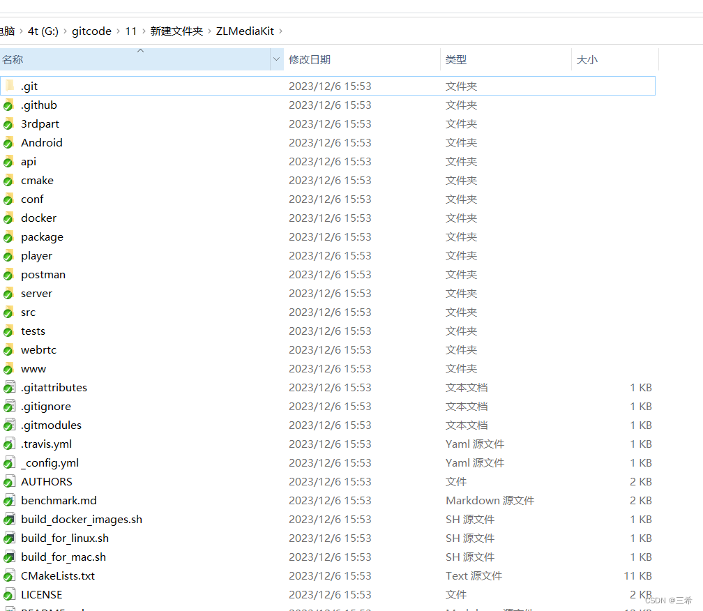The height and width of the screenshot is (611, 703).
Task: Click the player folder icon
Action: click(9, 255)
